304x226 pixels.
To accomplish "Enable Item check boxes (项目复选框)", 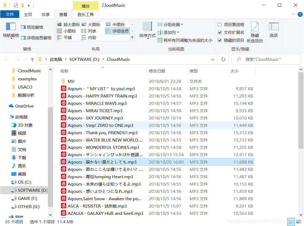I will pyautogui.click(x=220, y=25).
